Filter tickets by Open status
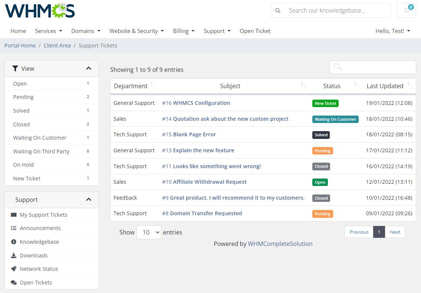Viewport: 421px width, 293px height. (x=20, y=83)
